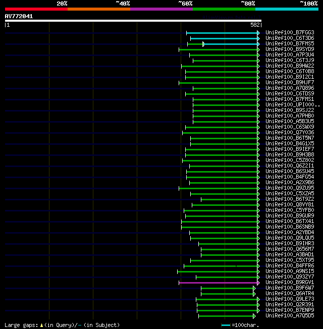Open the UniRef100_B7FMS5 hit label
The height and width of the screenshot is (329, 323).
pos(290,43)
